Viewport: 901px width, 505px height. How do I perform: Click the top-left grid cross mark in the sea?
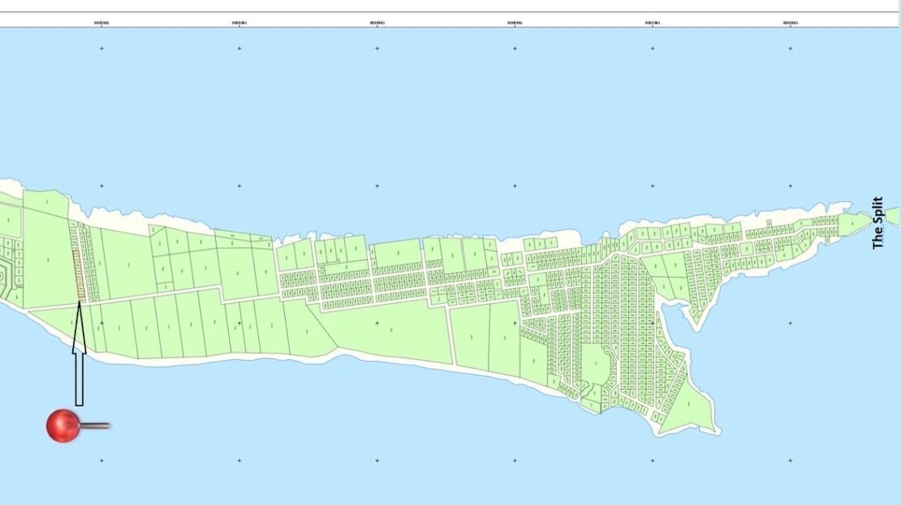101,49
